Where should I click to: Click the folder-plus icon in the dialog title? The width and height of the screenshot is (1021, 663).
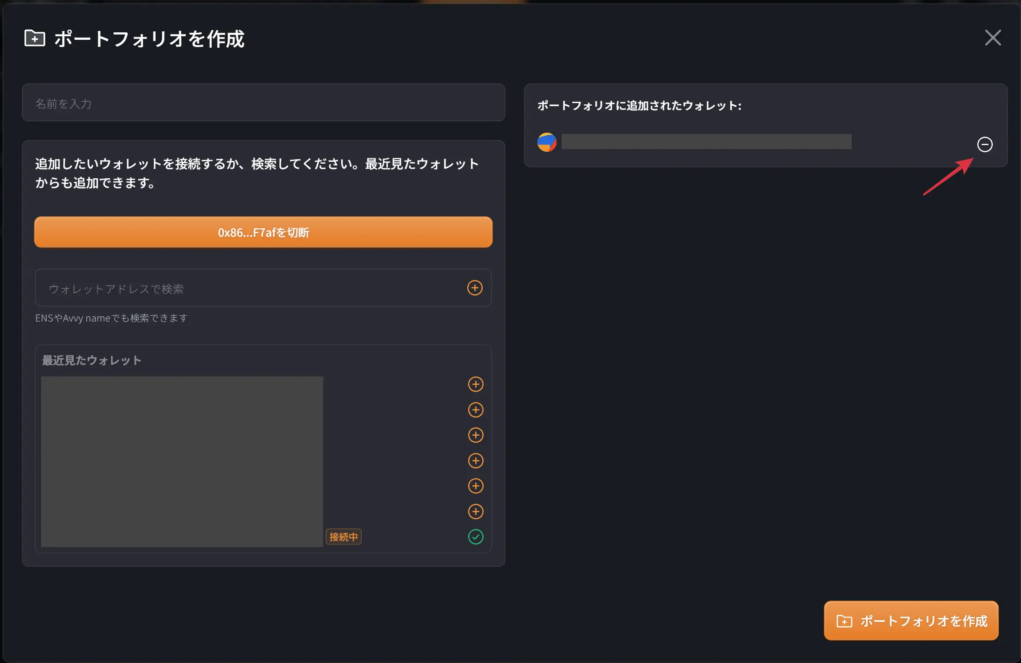(x=34, y=38)
